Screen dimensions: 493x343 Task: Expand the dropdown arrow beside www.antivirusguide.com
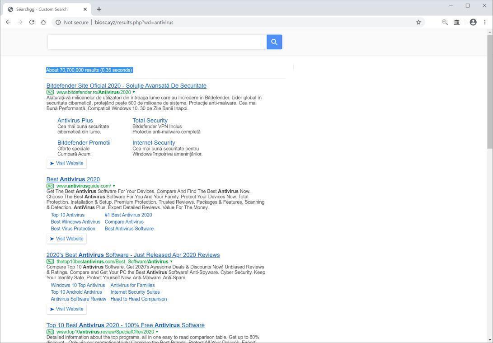tap(114, 186)
